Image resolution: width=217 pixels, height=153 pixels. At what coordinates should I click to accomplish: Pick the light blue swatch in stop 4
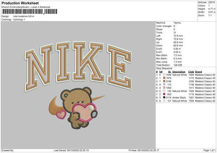[164, 84]
